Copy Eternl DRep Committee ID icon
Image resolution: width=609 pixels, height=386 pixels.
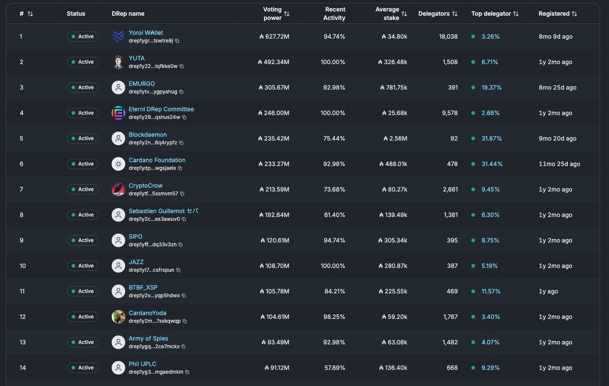point(184,117)
